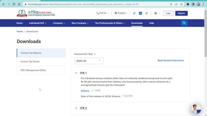Image resolution: width=207 pixels, height=116 pixels.
Task: Open the Google icon in address bar
Action: point(171,4)
